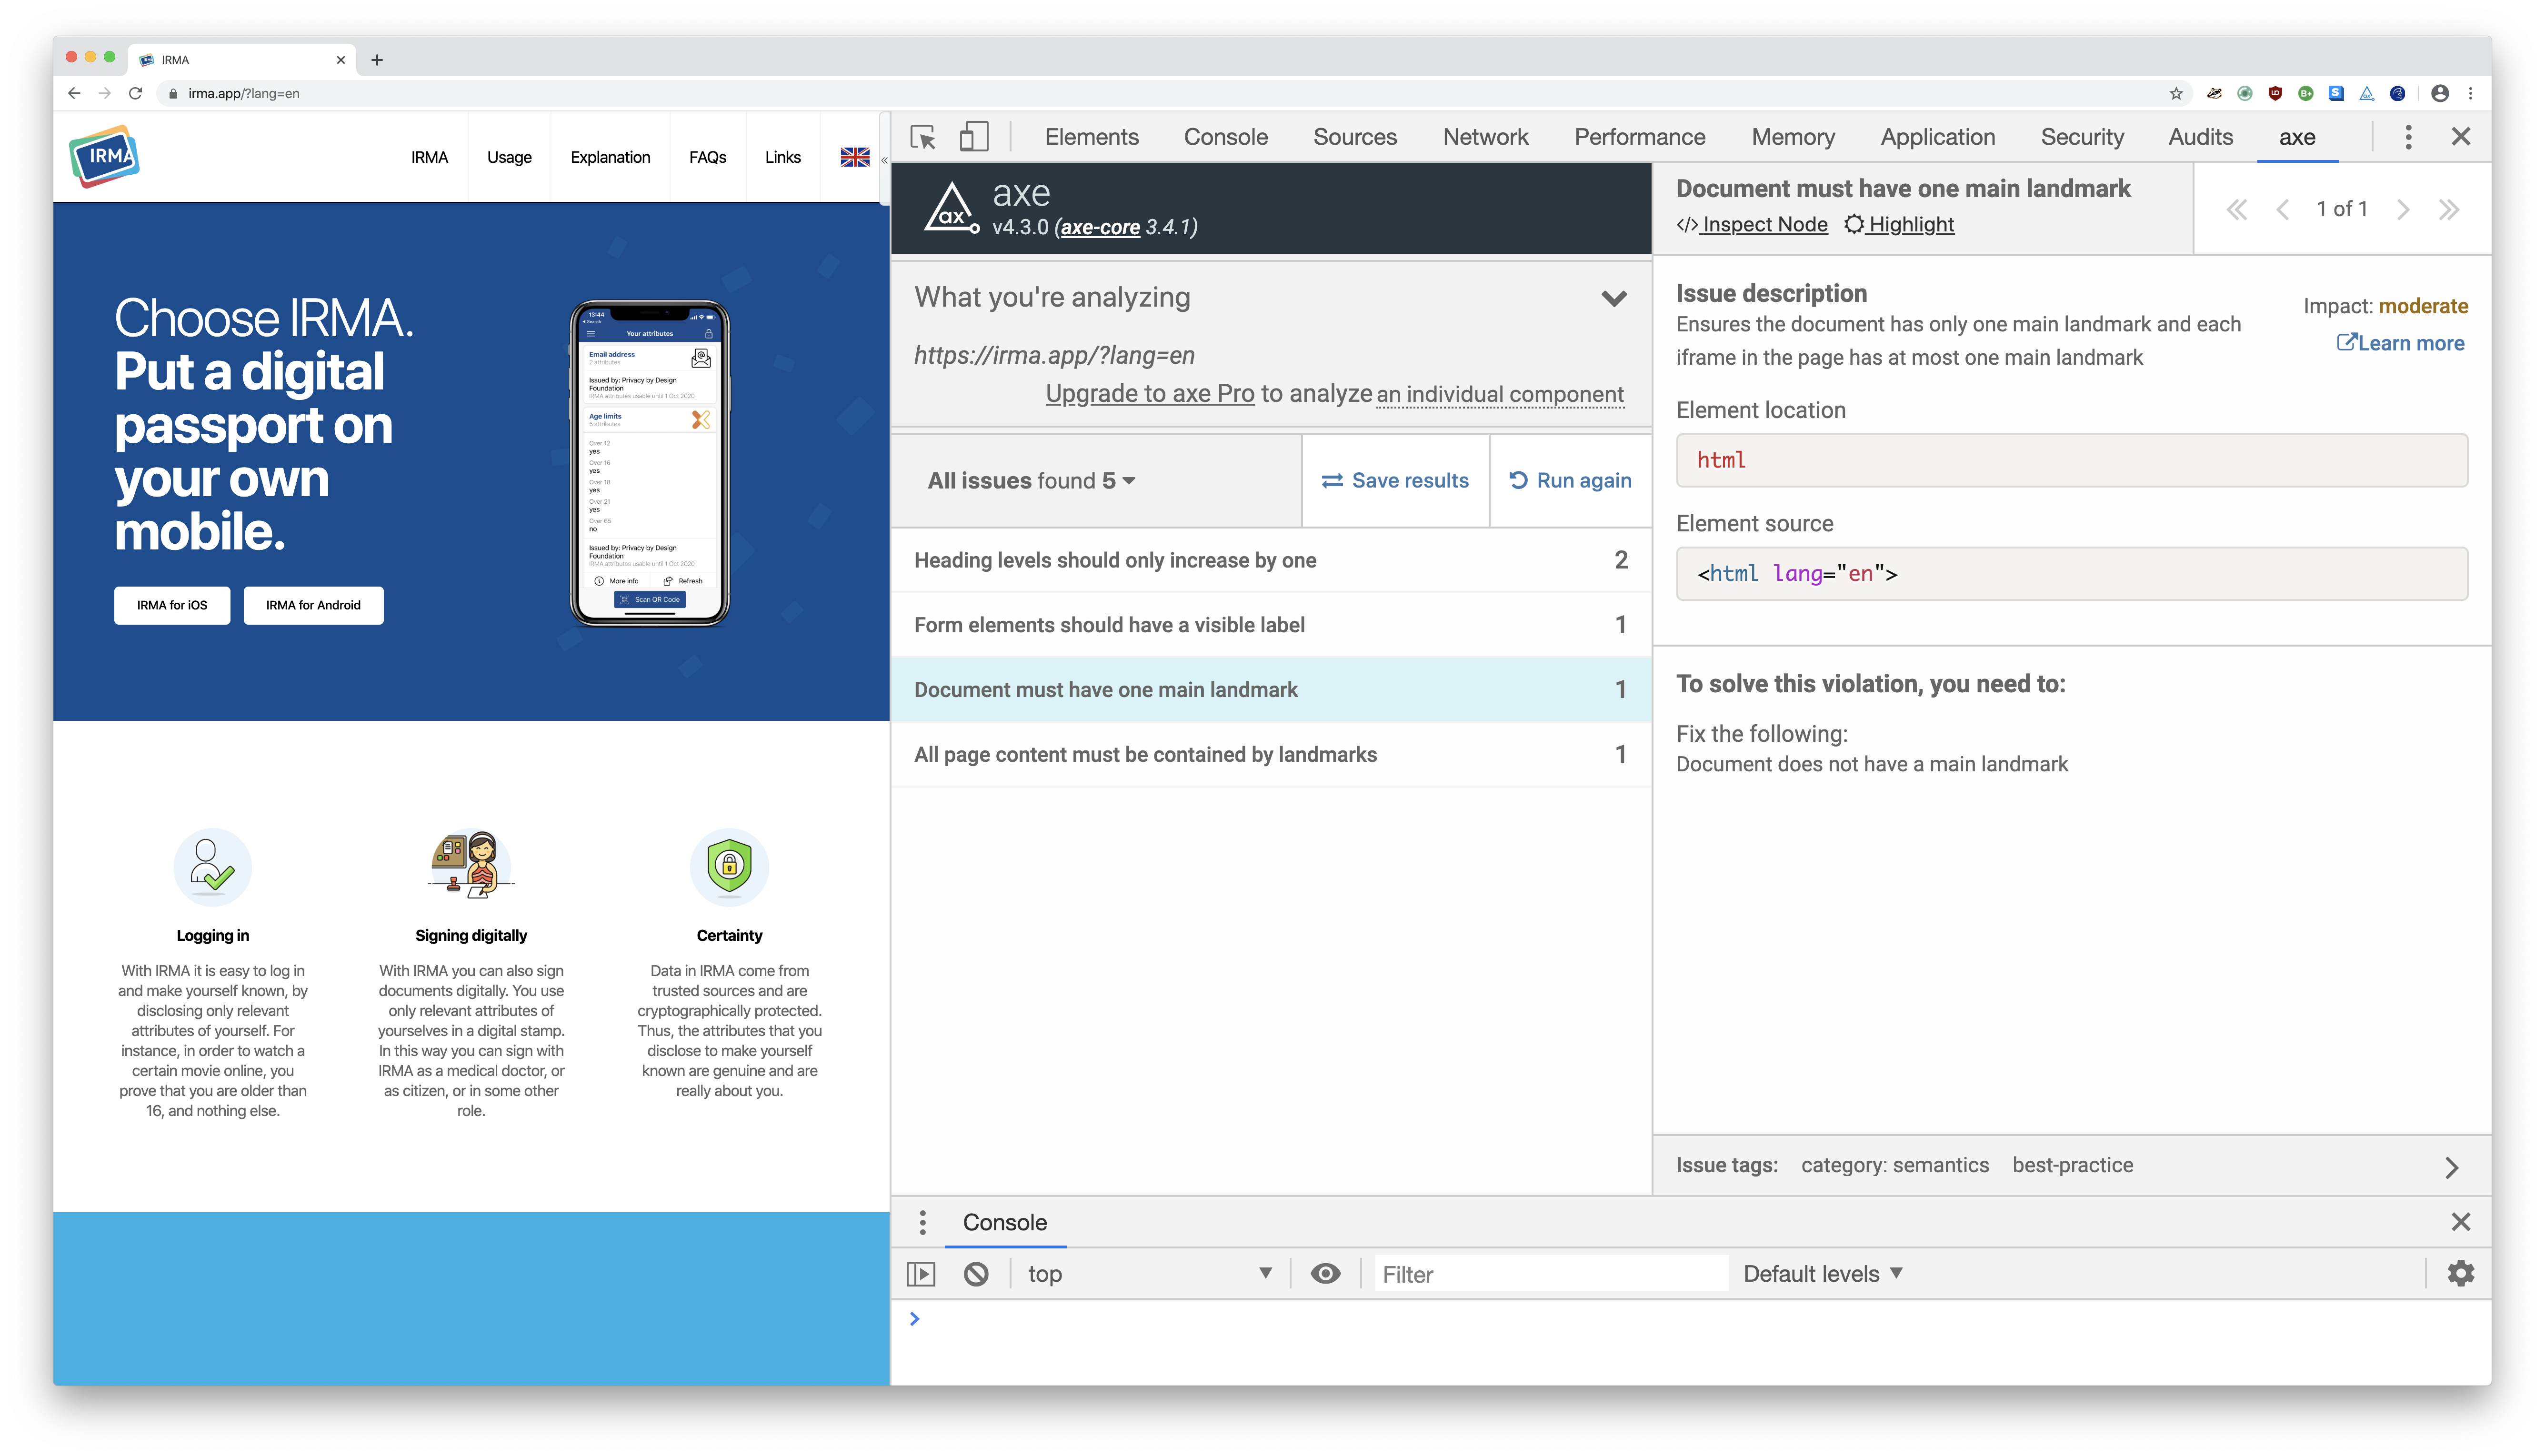The image size is (2545, 1456).
Task: Click Save results button
Action: pos(1395,481)
